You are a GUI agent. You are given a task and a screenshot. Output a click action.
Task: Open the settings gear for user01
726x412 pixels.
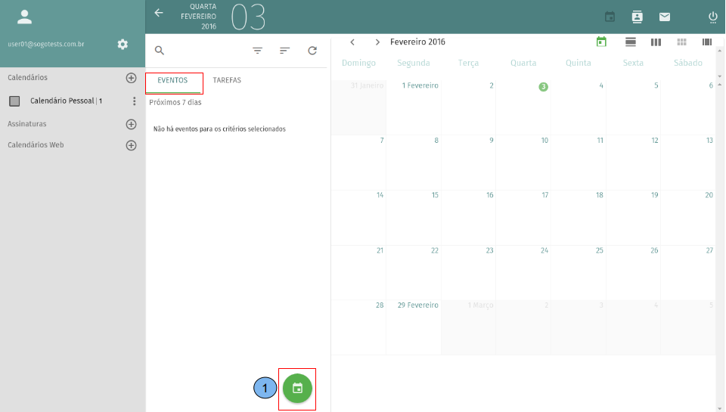(x=123, y=45)
